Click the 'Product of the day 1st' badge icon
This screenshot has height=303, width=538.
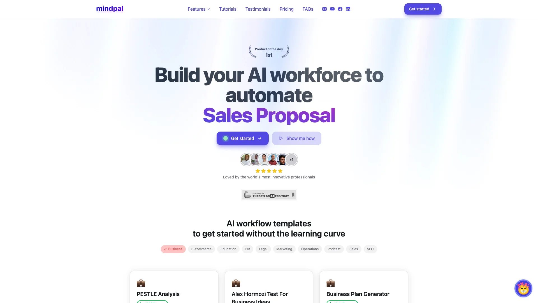pos(269,51)
